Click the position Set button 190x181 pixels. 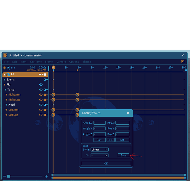coord(122,140)
